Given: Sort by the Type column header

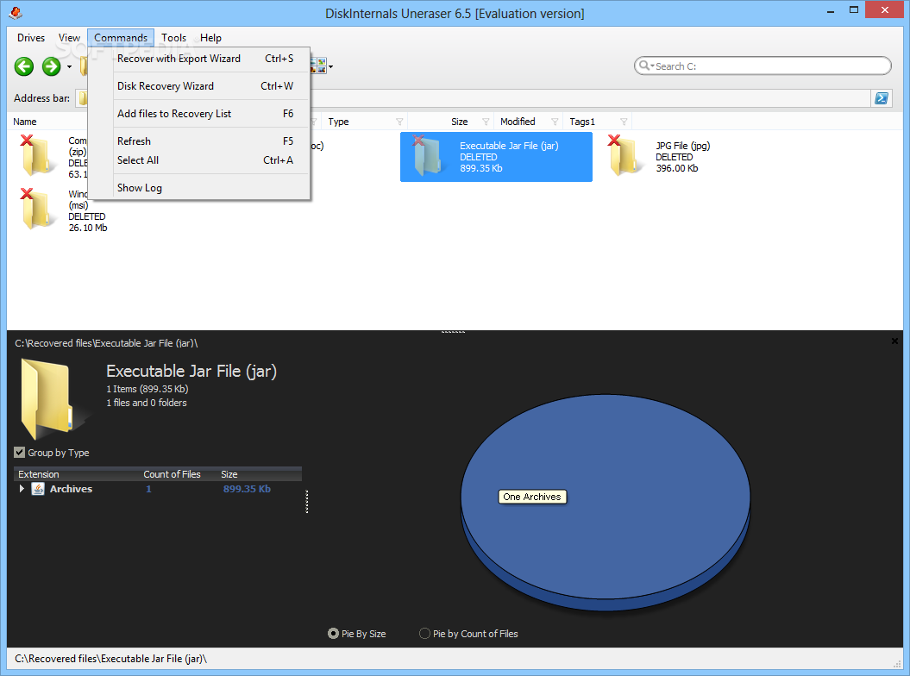Looking at the screenshot, I should pos(338,122).
